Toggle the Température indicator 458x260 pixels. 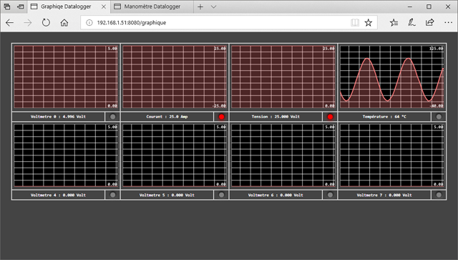click(439, 117)
